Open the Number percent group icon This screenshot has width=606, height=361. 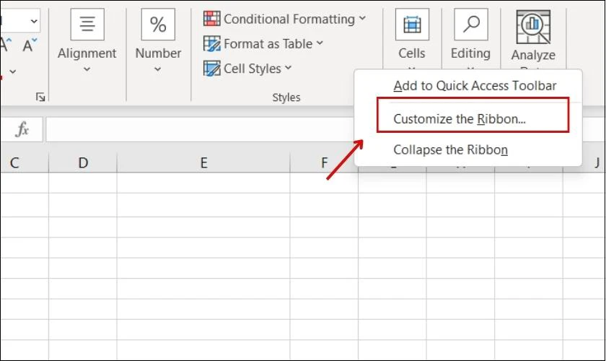158,25
